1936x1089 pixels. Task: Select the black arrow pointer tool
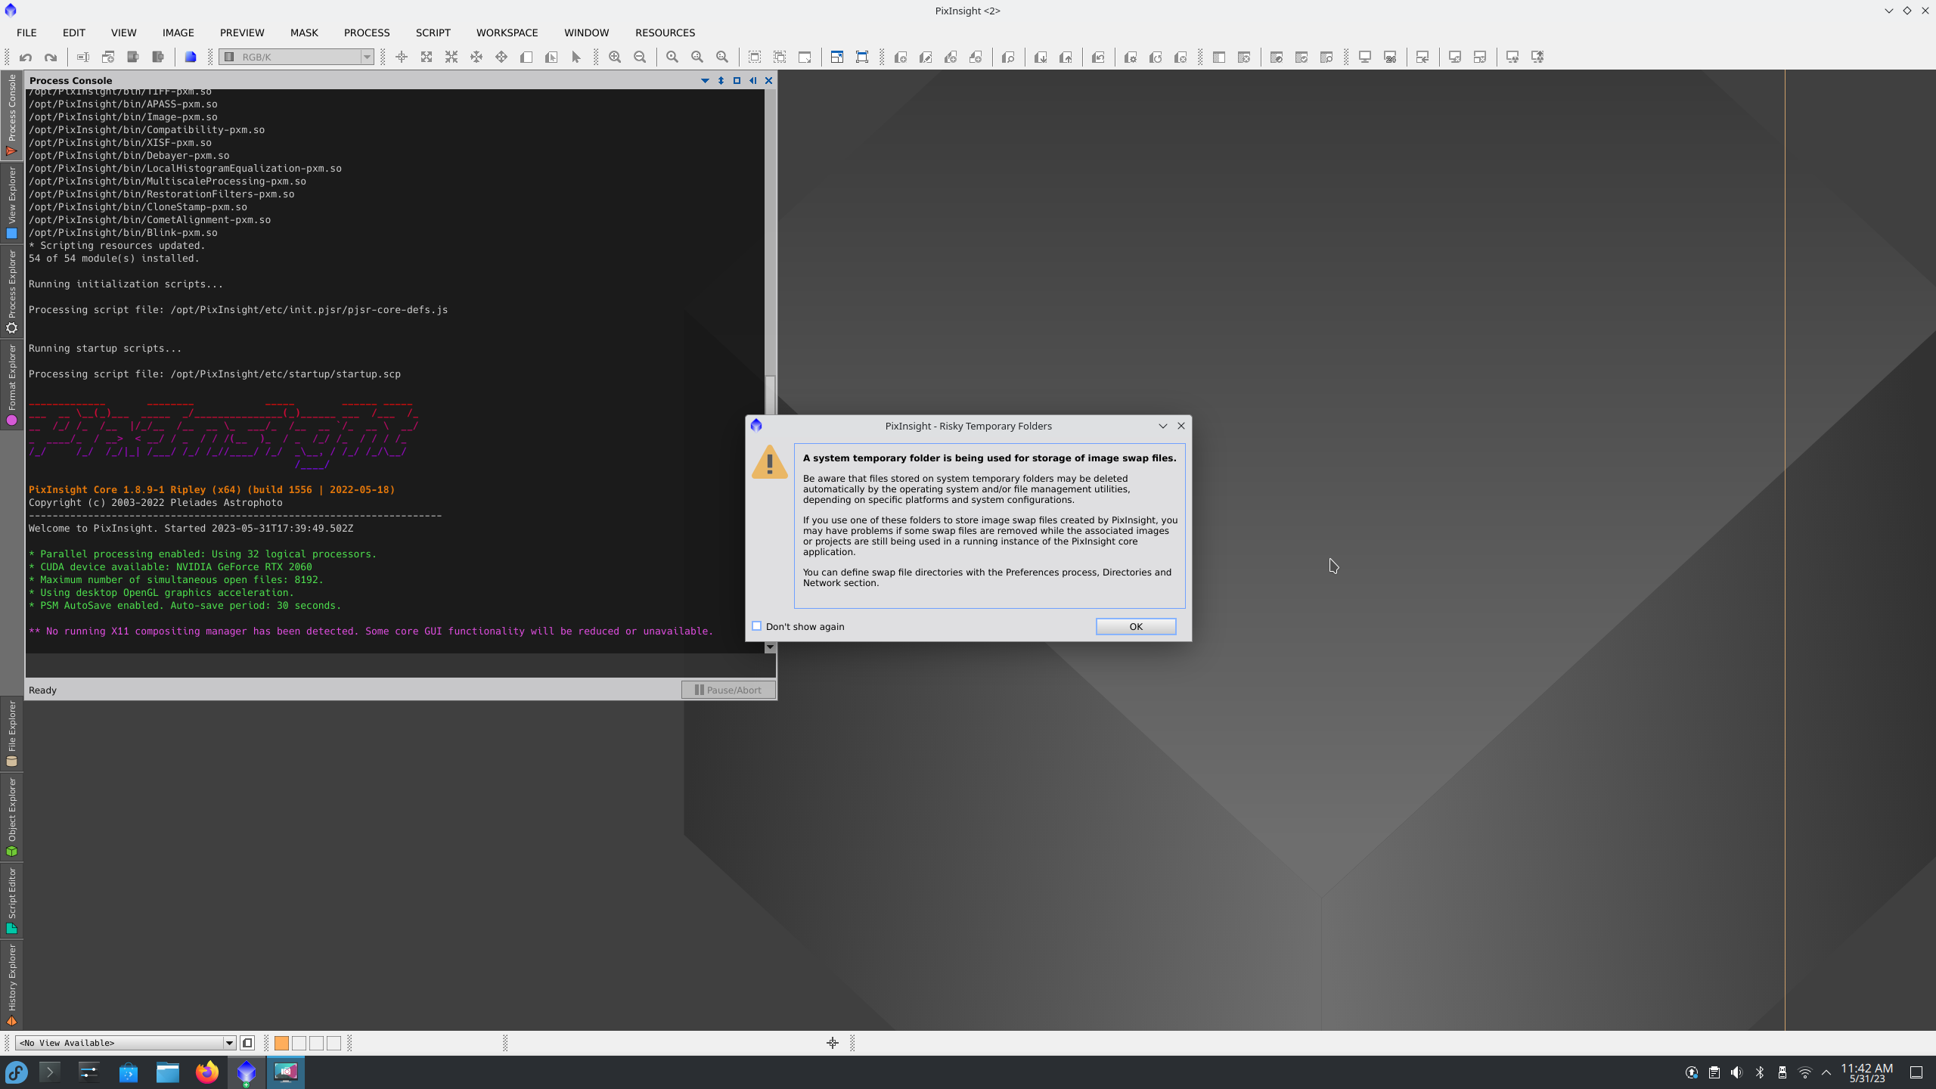tap(576, 57)
